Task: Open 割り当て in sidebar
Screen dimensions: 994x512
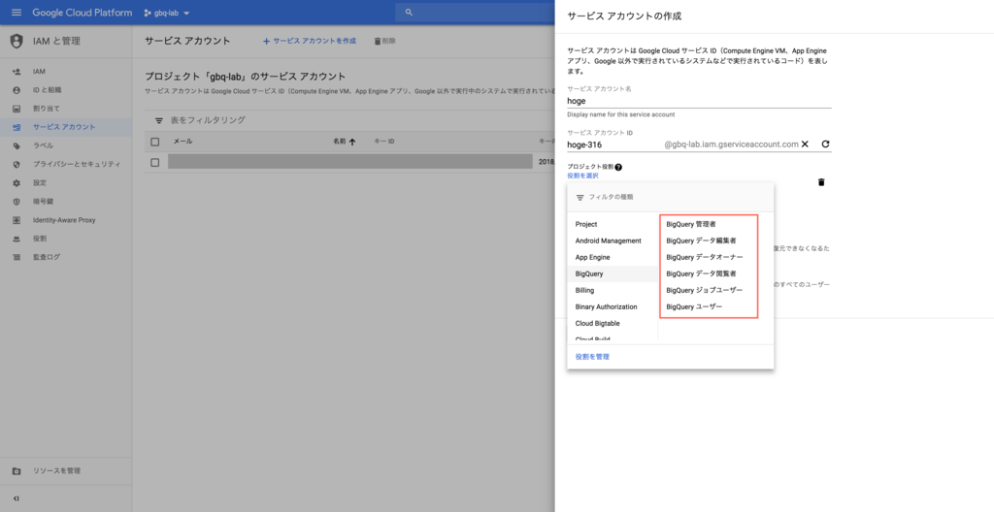Action: point(66,109)
